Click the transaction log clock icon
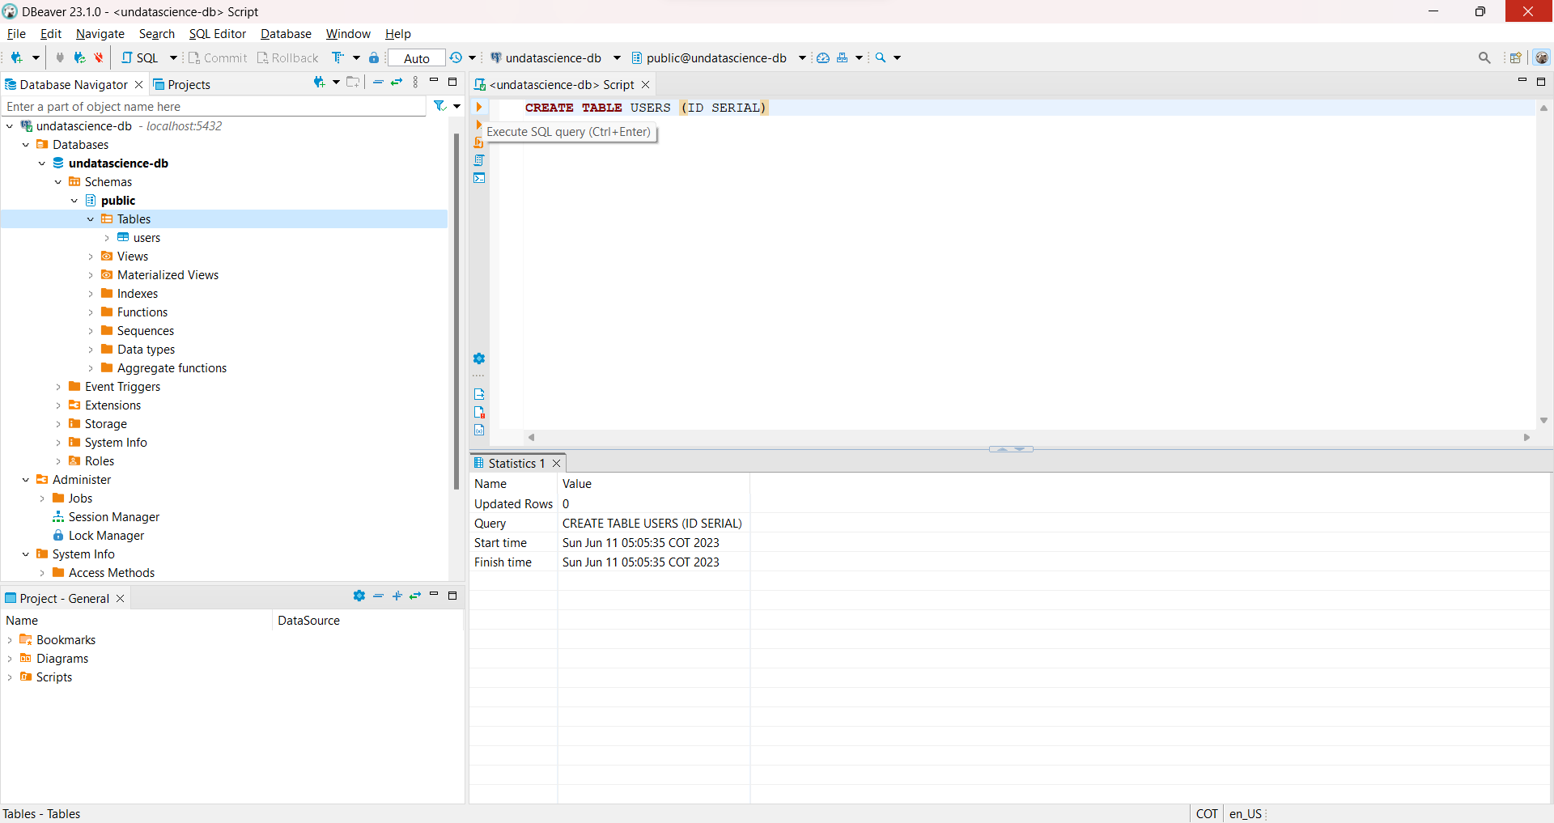 (456, 57)
